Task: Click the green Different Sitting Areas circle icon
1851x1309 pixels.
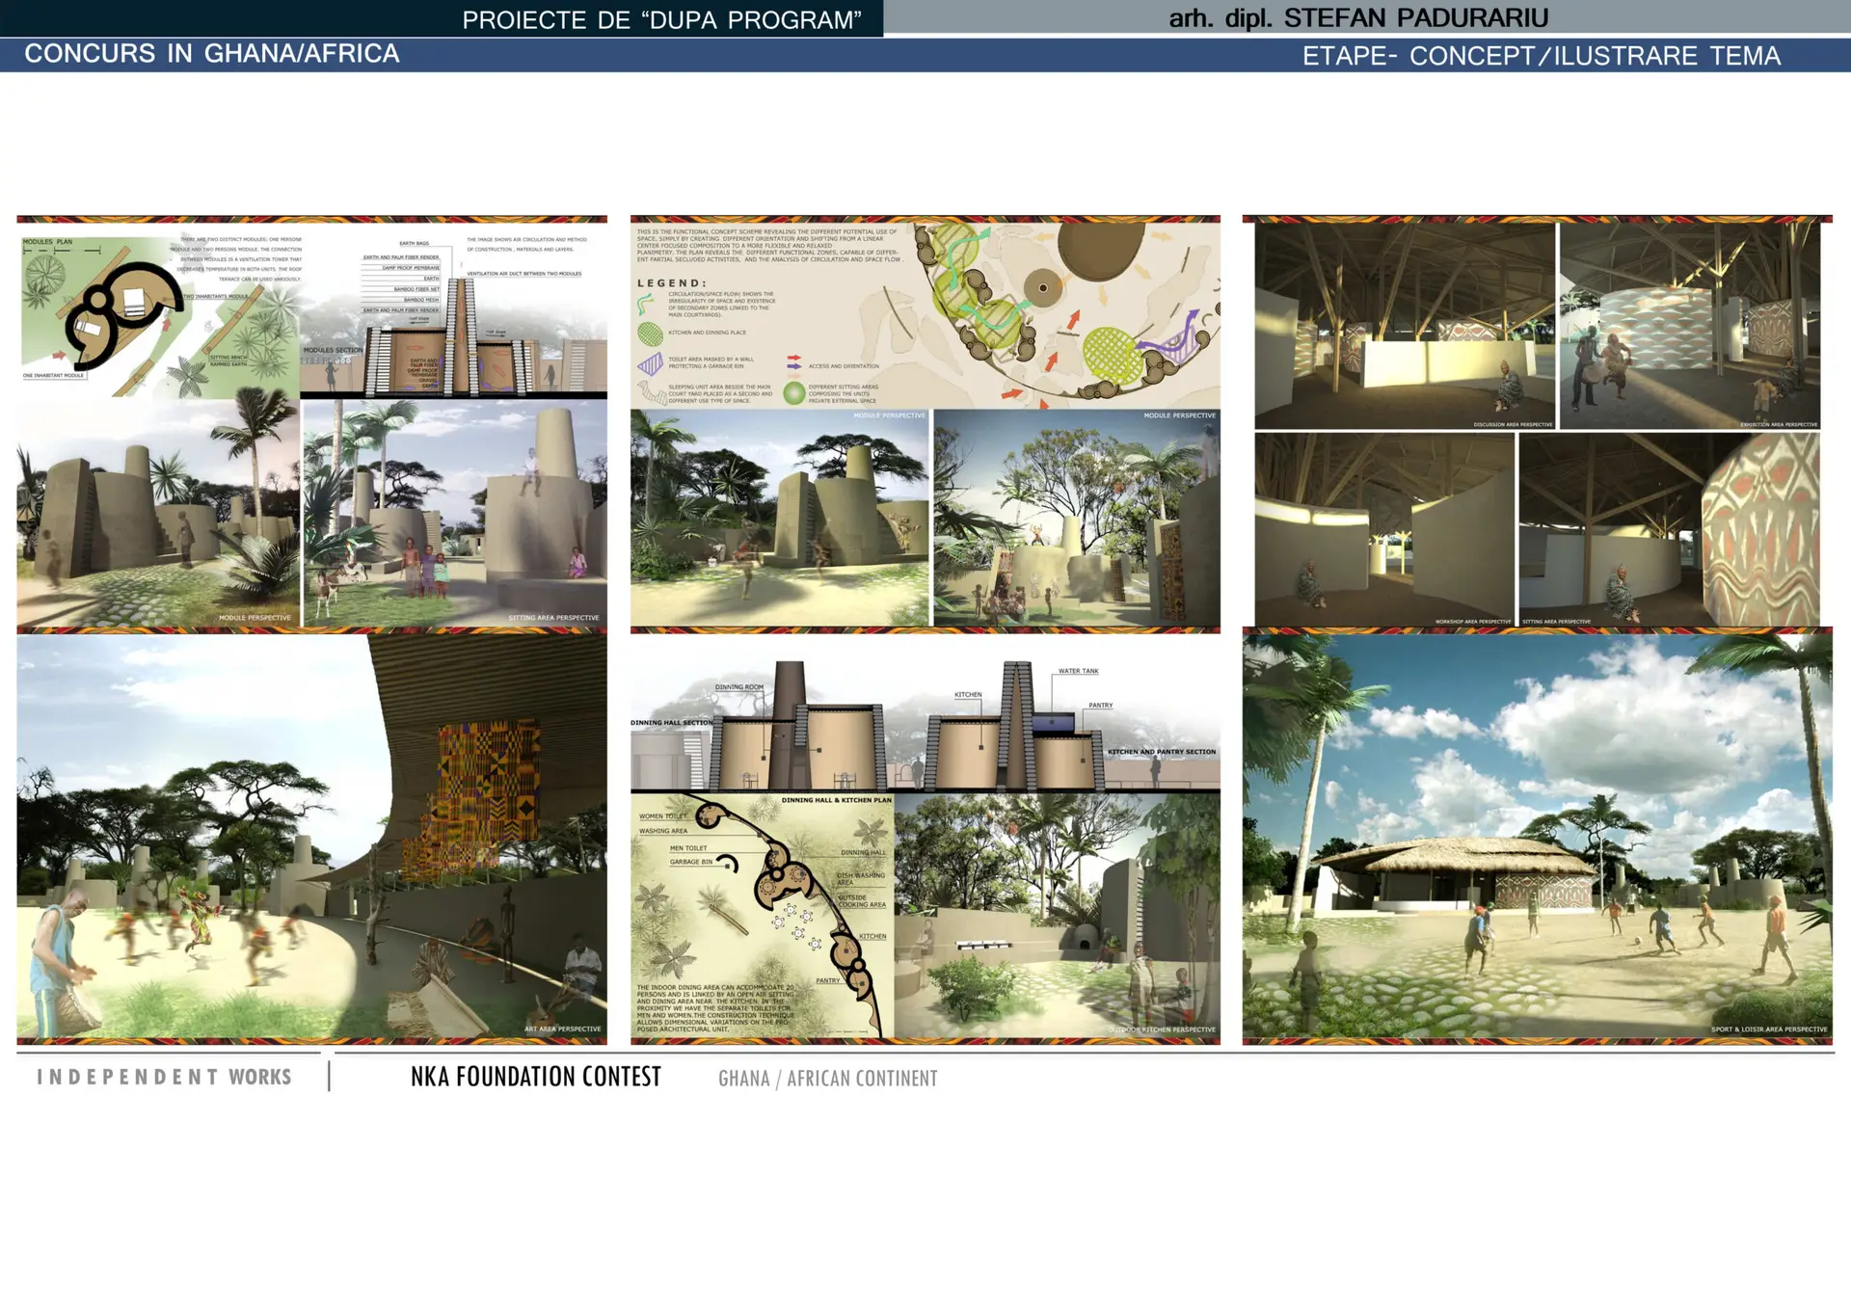Action: (x=794, y=393)
